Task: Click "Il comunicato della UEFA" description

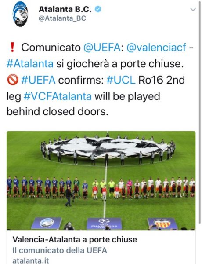Action: (x=60, y=250)
